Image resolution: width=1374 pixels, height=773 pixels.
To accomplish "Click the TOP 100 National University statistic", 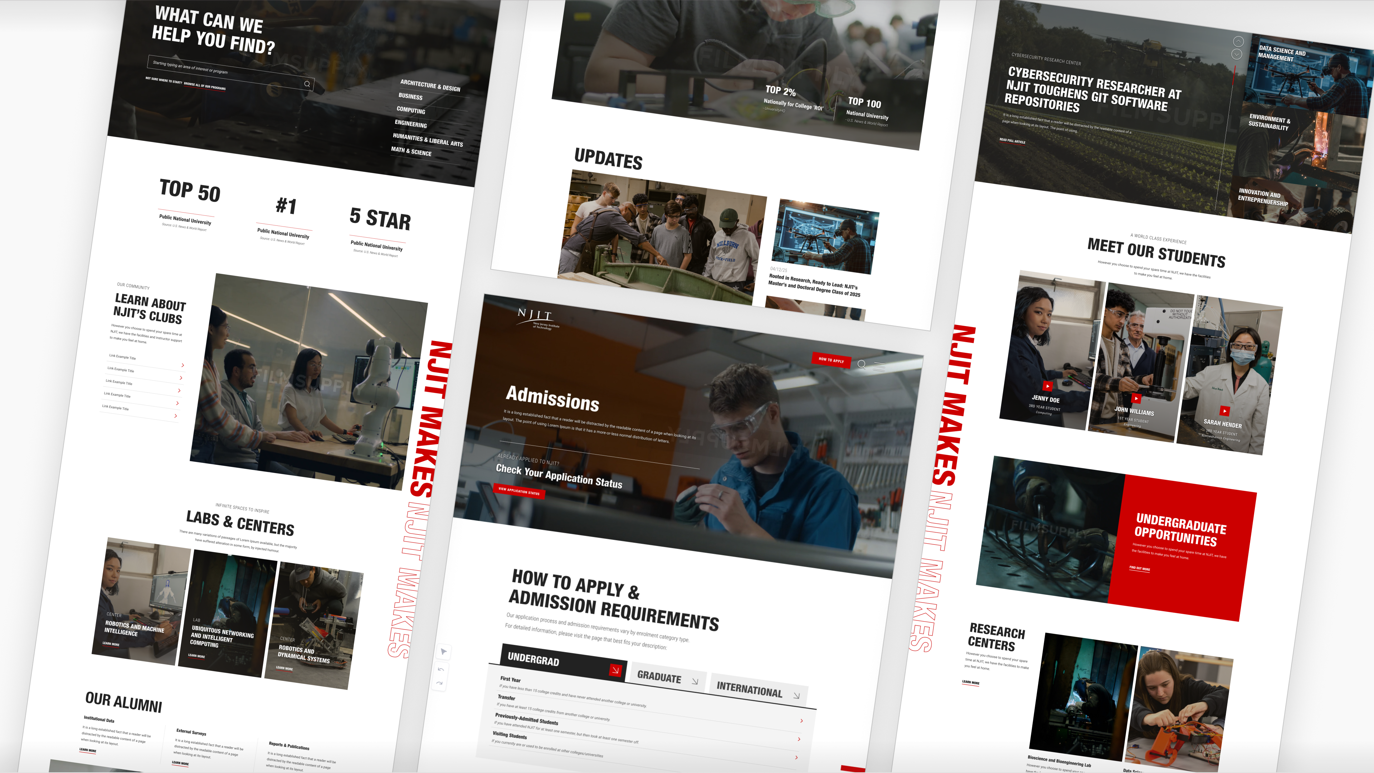I will (867, 111).
